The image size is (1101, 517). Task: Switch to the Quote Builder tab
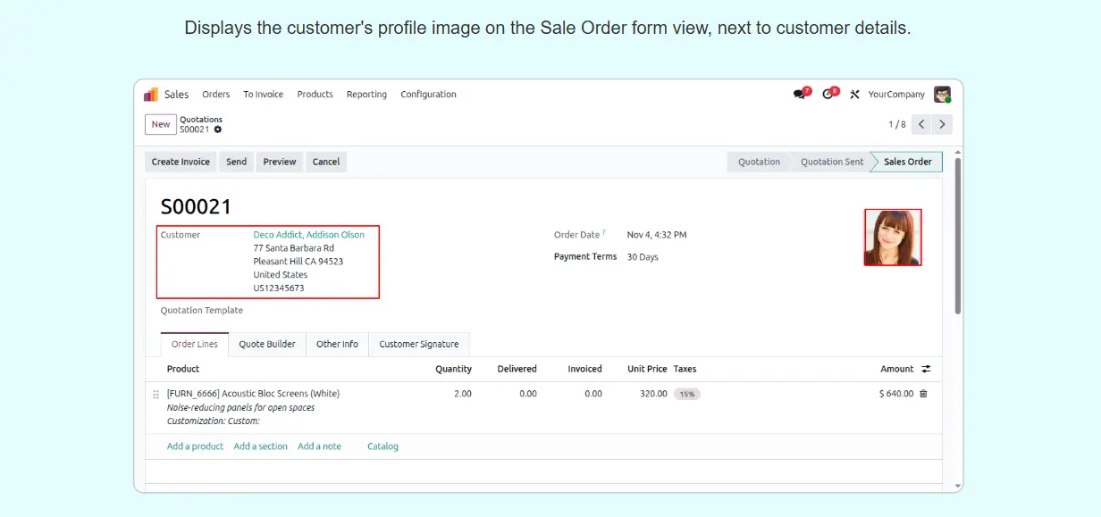(267, 345)
